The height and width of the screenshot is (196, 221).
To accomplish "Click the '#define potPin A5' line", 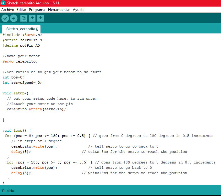I will coord(21,46).
